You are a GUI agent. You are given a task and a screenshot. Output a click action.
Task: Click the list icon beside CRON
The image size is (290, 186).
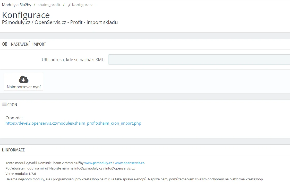tap(4, 105)
